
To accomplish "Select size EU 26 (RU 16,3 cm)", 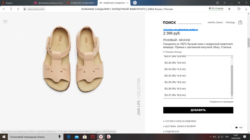I will [175, 89].
